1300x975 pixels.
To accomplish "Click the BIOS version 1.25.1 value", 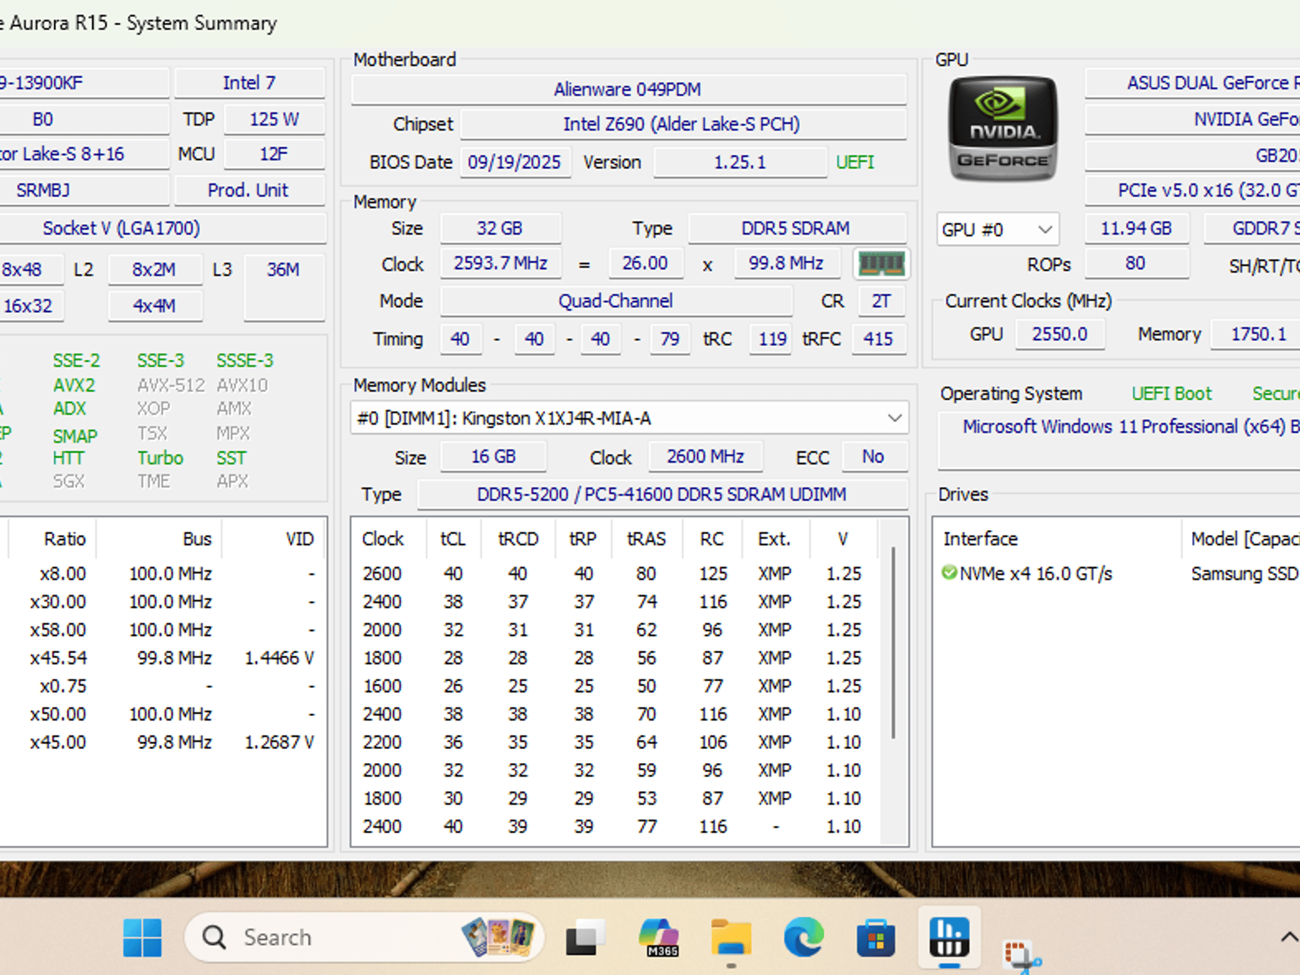I will tap(740, 162).
